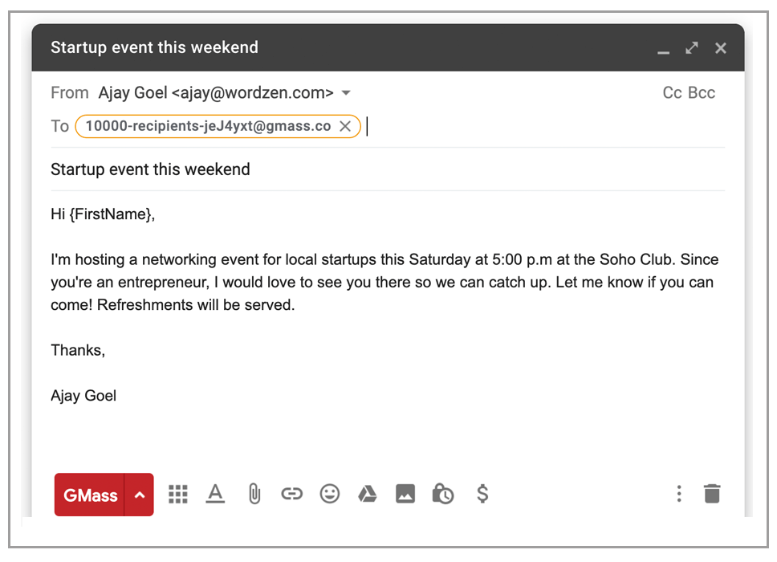
Task: Click the dollar sign payment icon
Action: 482,495
